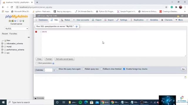Show hidden system tray icons
Viewport: 188px width, 105px height.
click(x=151, y=102)
